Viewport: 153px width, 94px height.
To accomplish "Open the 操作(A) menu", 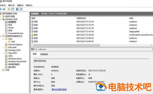I will (11, 5).
